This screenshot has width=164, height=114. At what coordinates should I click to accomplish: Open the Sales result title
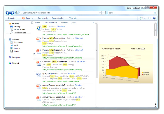point(44,26)
